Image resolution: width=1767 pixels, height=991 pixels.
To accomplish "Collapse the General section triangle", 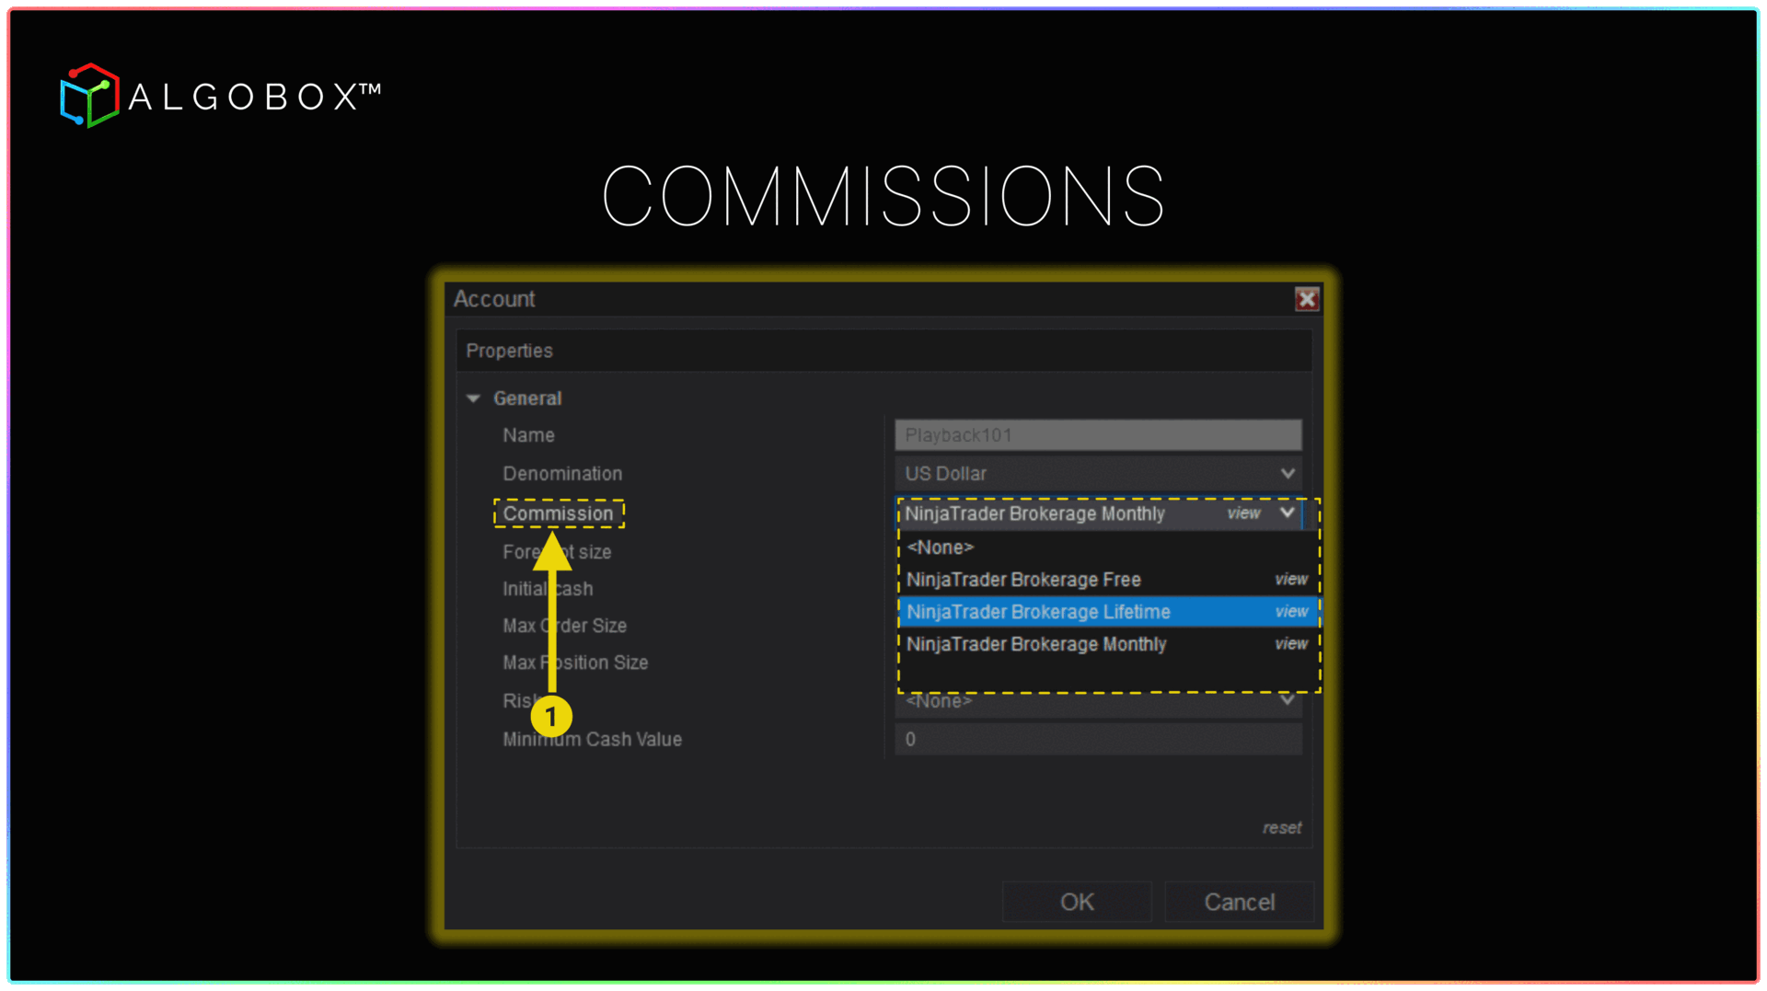I will 474,398.
